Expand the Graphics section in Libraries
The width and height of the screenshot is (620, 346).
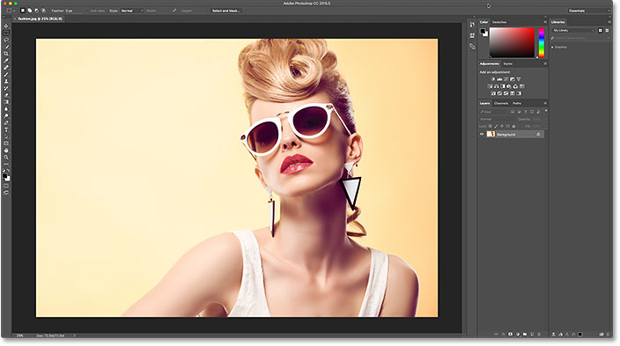[x=552, y=47]
